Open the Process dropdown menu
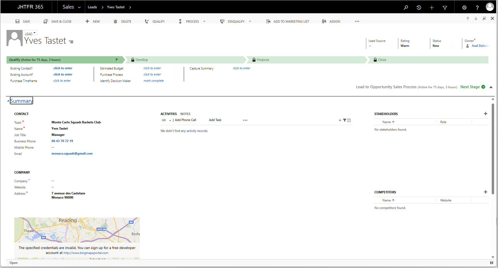Screen dimensions: 498x268 point(204,21)
